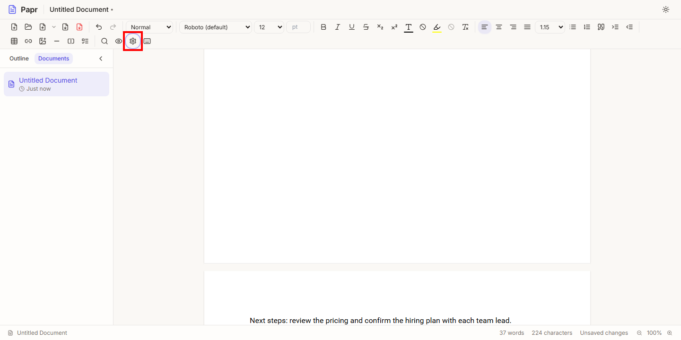Open Untitled Document in the sidebar
This screenshot has height=340, width=681.
point(56,84)
